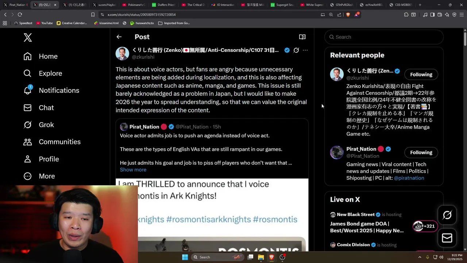Open Pirat_Nation in Relevant people
The width and height of the screenshot is (467, 263).
tap(361, 149)
